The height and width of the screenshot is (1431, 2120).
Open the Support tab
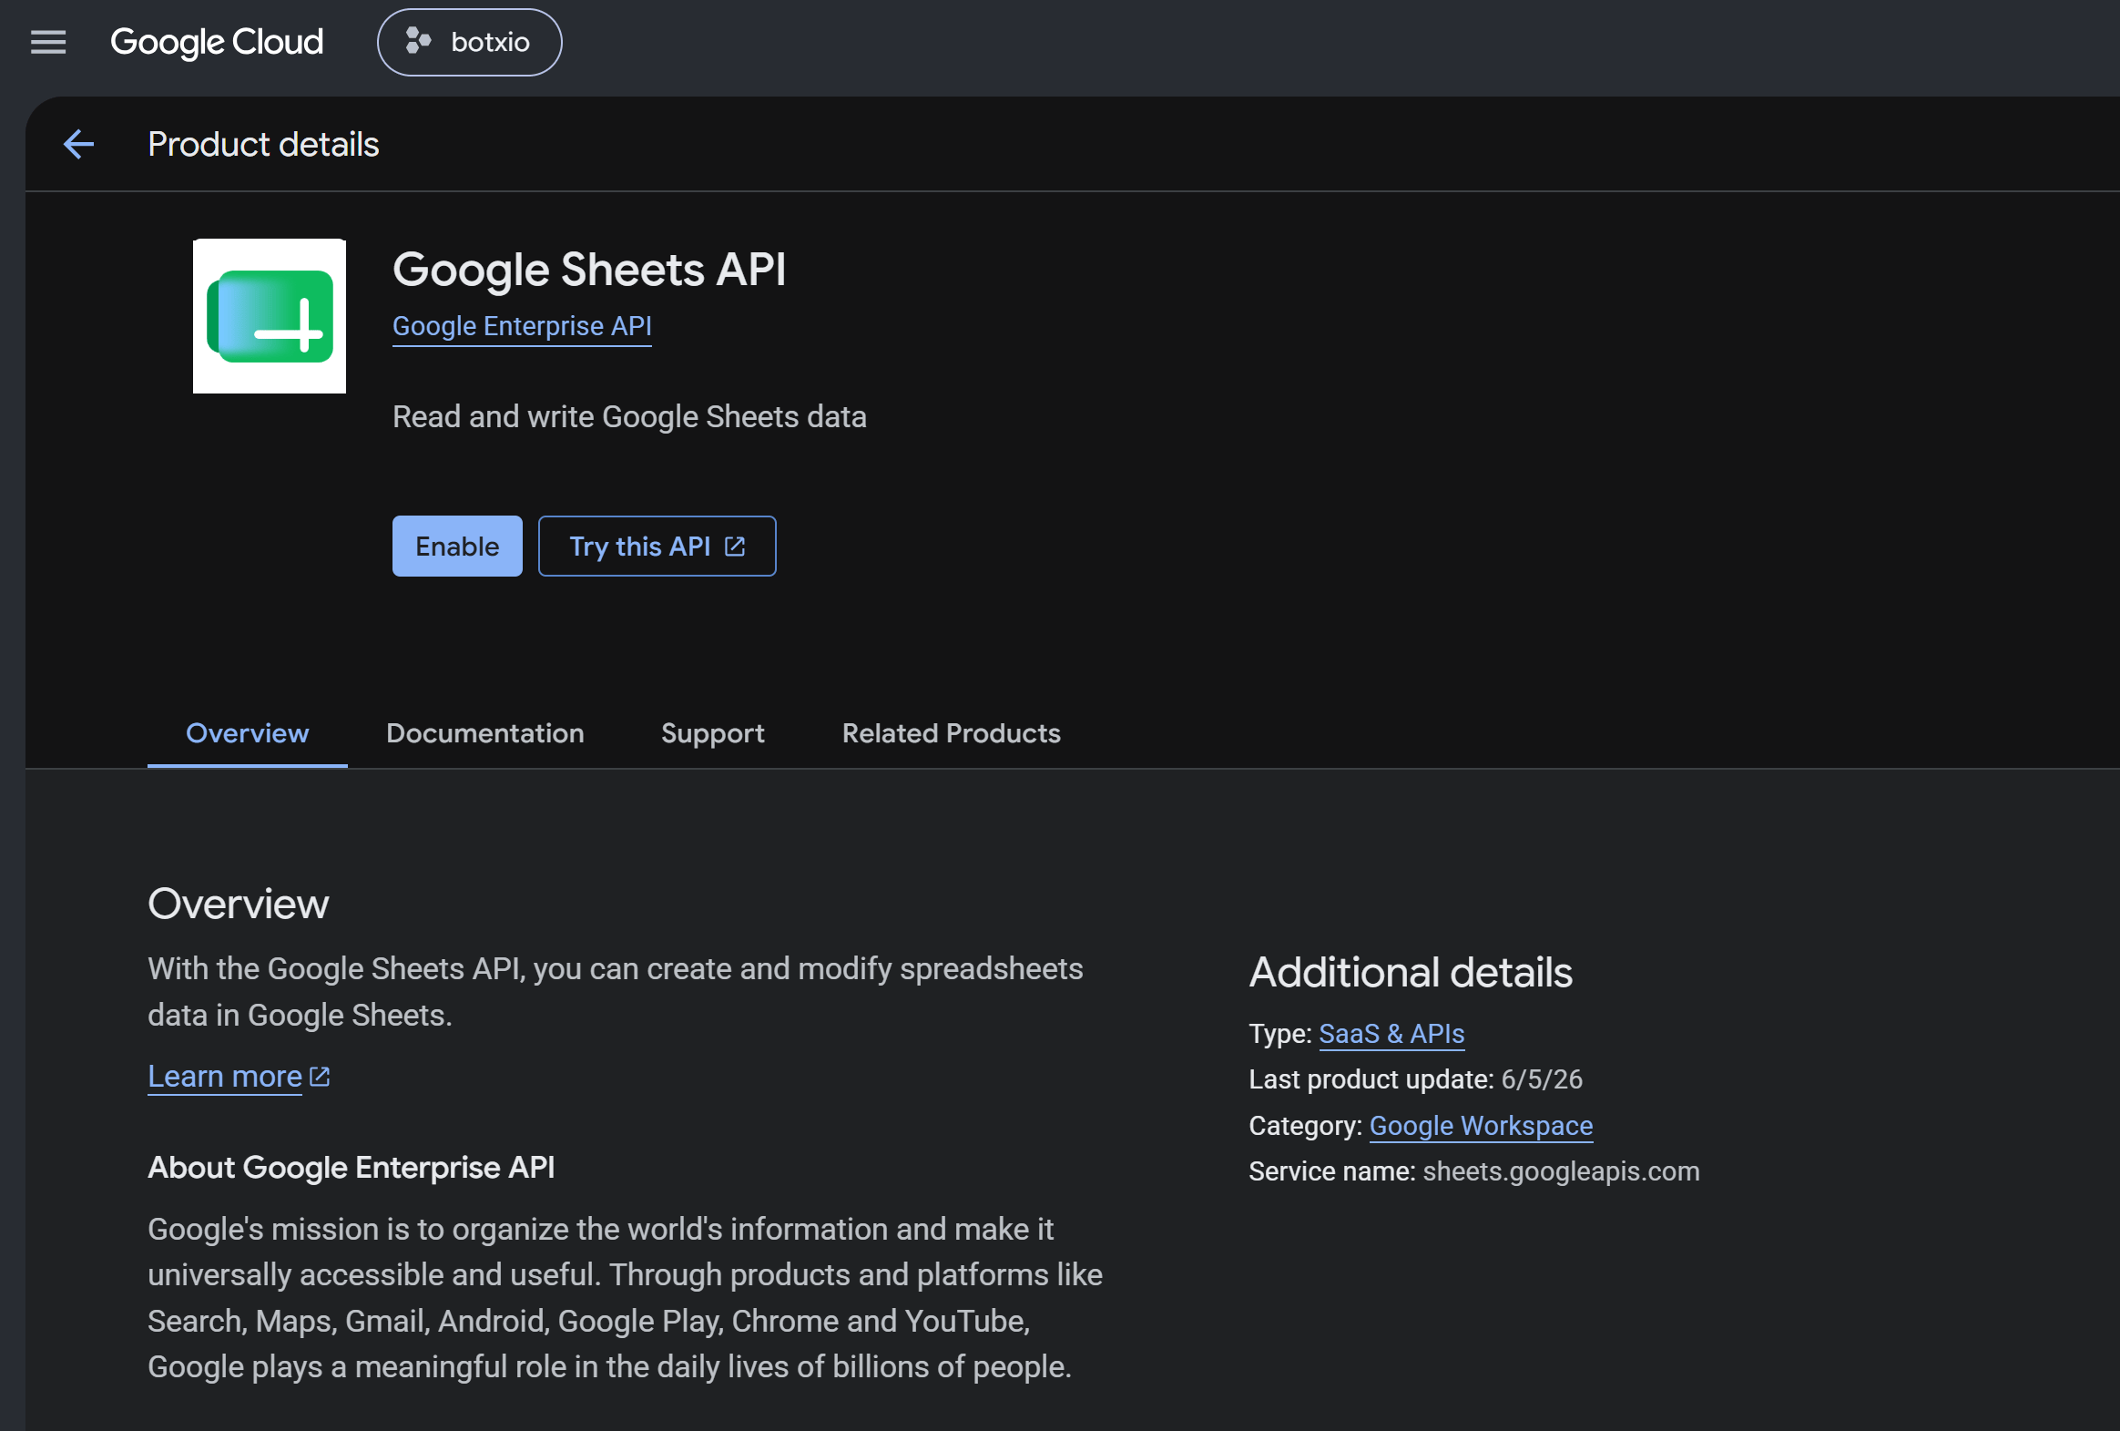713,733
